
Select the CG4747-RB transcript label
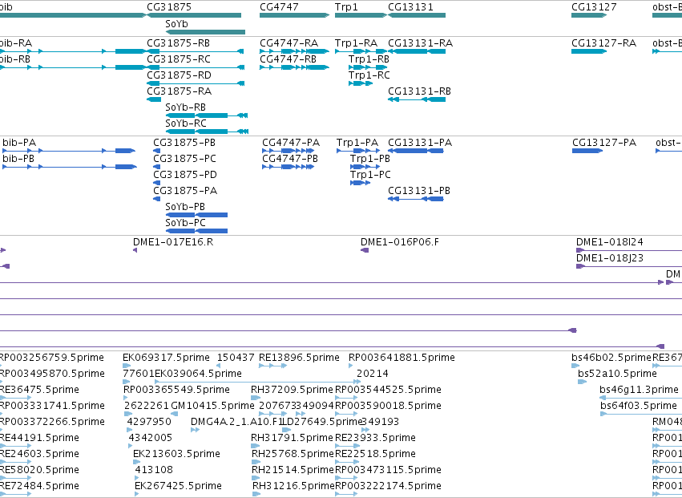click(288, 59)
